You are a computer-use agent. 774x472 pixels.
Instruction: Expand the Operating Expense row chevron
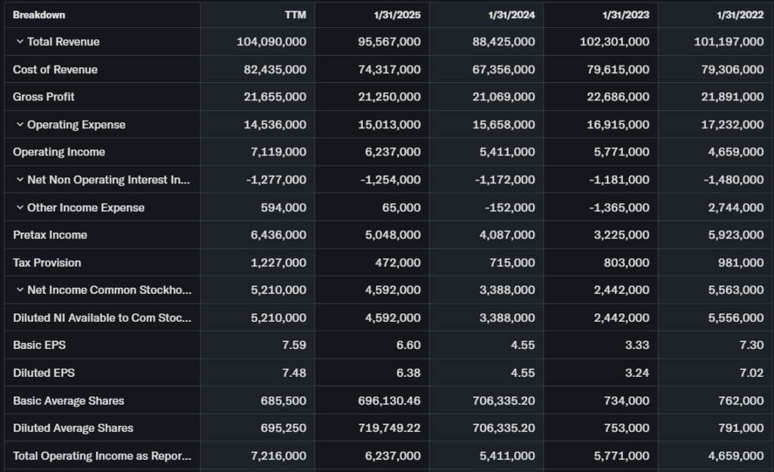click(x=20, y=125)
